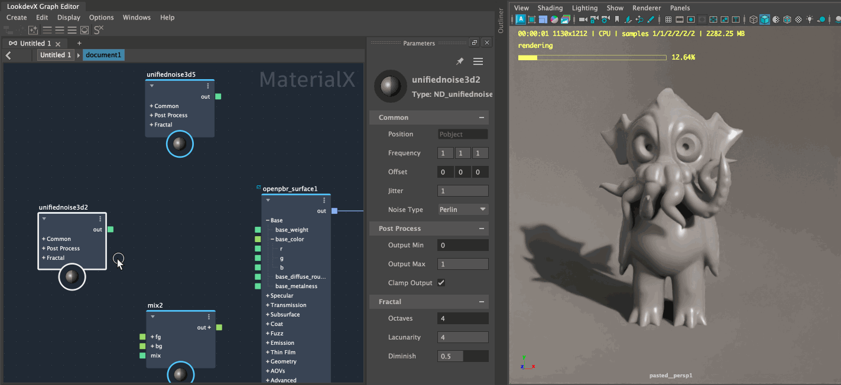Float the Parameters panel with undock icon
Image resolution: width=841 pixels, height=385 pixels.
click(x=474, y=43)
